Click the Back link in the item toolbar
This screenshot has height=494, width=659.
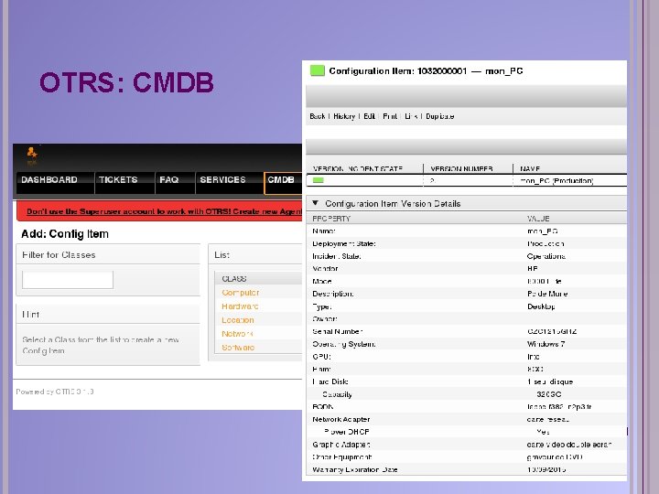pyautogui.click(x=318, y=116)
